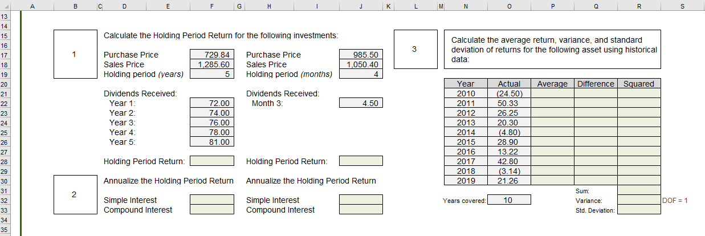Select Years covered cell showing 10

pos(509,200)
